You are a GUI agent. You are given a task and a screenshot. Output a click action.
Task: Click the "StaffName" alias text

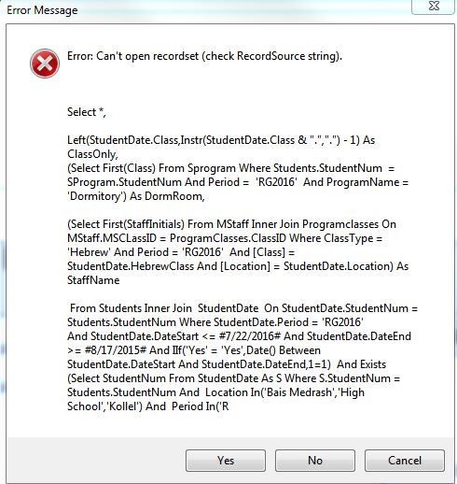(x=93, y=280)
